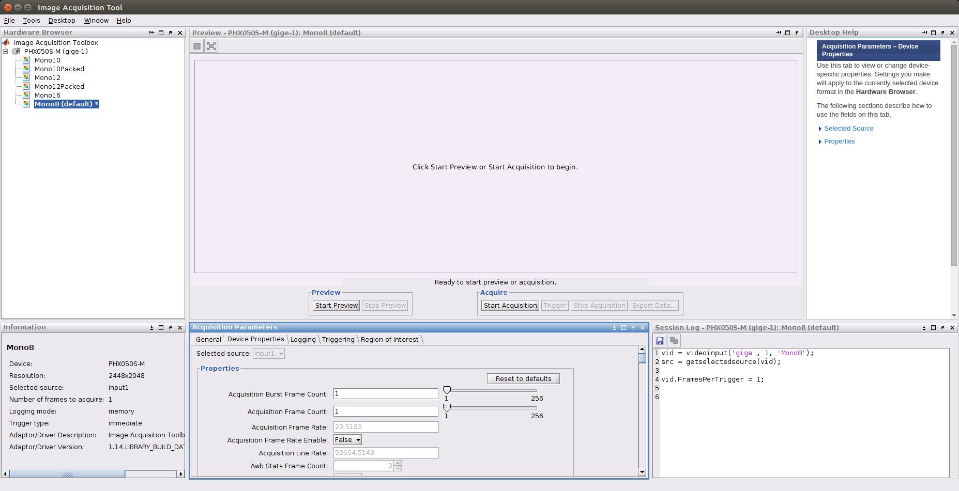Click the PHX050S-M camera device icon
The width and height of the screenshot is (959, 491).
pos(16,51)
